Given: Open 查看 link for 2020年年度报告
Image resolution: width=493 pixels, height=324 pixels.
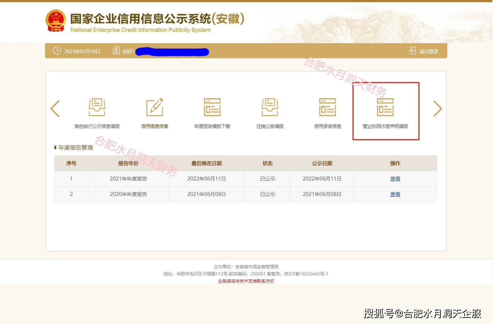Looking at the screenshot, I should [395, 194].
